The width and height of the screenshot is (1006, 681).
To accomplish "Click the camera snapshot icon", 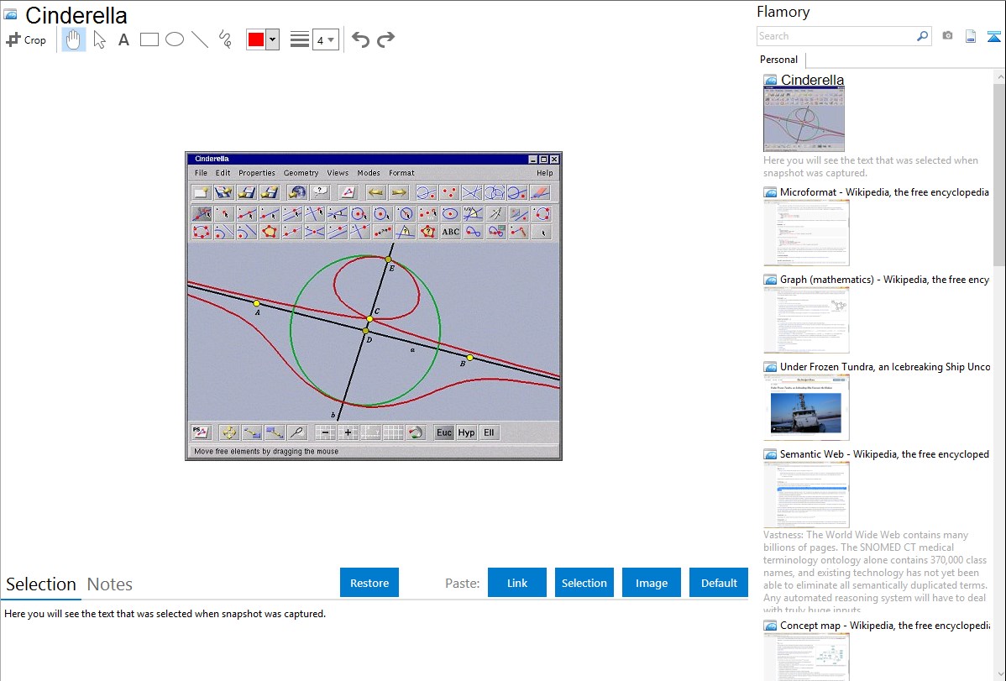I will click(947, 36).
